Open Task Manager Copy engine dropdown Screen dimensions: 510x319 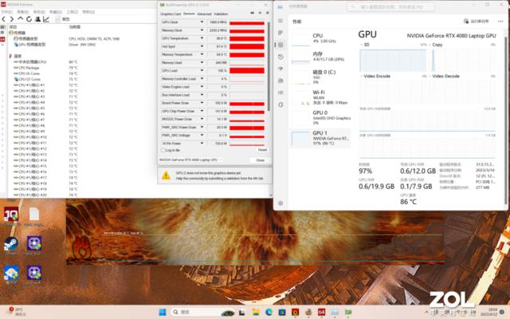430,45
